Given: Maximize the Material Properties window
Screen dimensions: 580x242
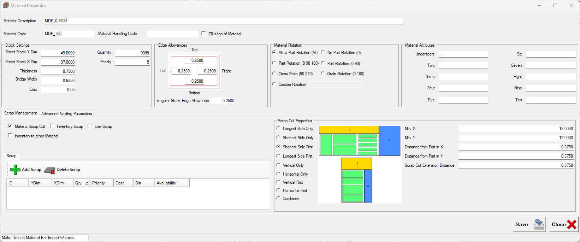Looking at the screenshot, I should 555,5.
